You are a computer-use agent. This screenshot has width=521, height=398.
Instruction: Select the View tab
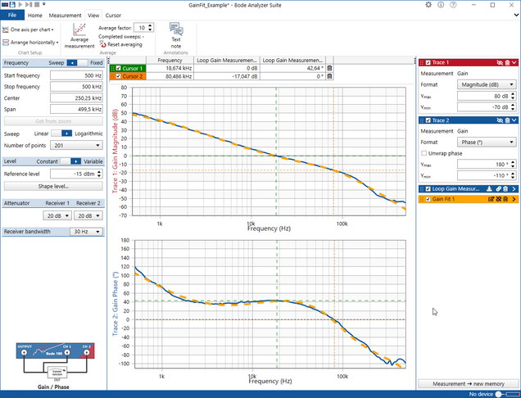coord(93,16)
